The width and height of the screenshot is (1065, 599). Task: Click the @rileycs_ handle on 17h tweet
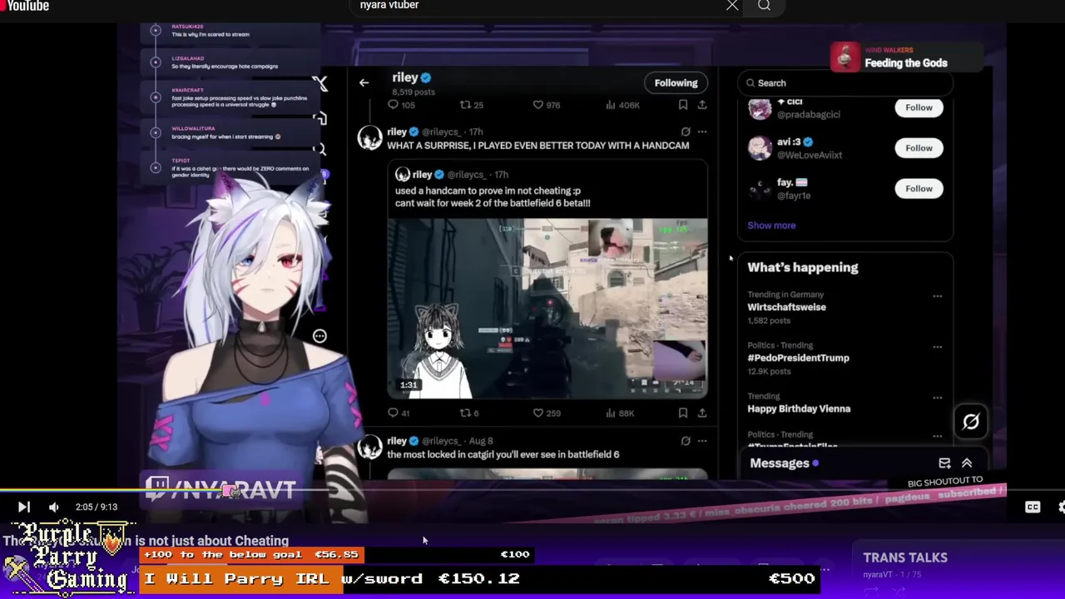point(441,132)
